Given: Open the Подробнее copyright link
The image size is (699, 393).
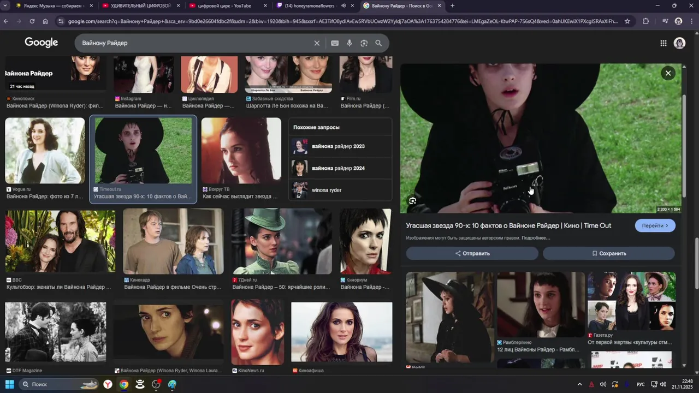Looking at the screenshot, I should coord(536,238).
